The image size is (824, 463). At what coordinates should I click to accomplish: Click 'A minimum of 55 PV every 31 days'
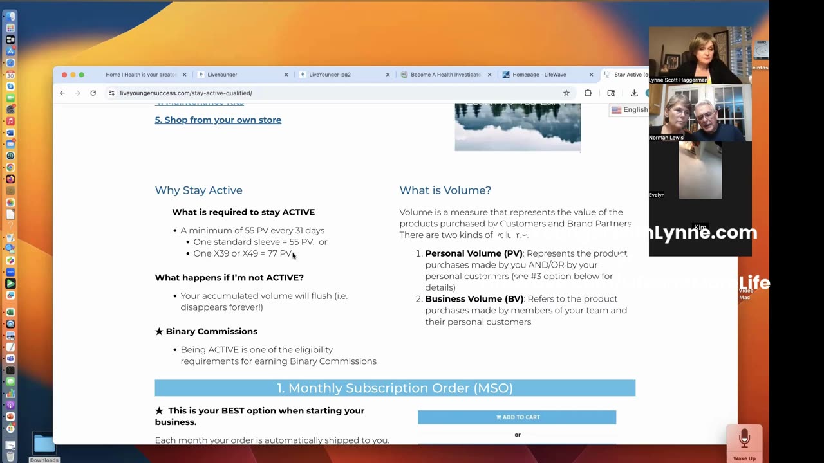point(252,230)
